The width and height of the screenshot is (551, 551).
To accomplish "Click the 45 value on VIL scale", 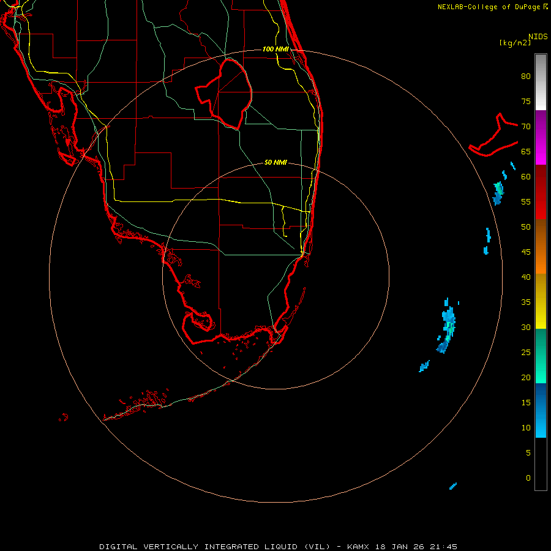I will coord(526,252).
